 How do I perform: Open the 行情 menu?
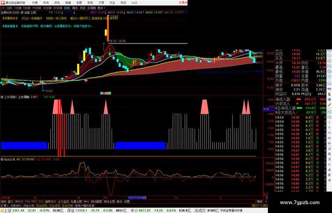tap(35, 3)
